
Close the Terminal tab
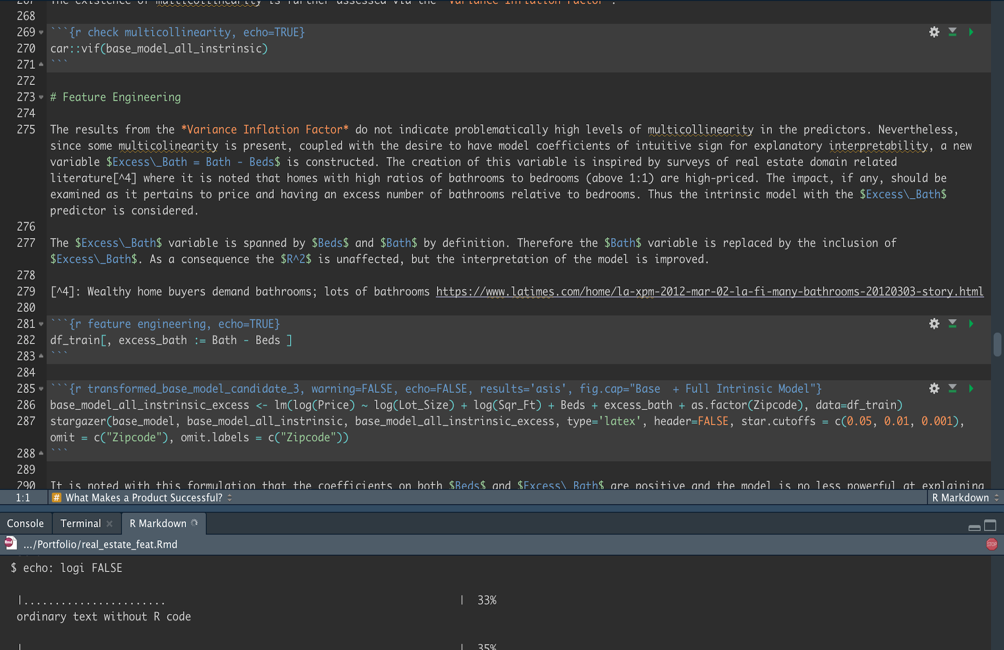point(109,524)
